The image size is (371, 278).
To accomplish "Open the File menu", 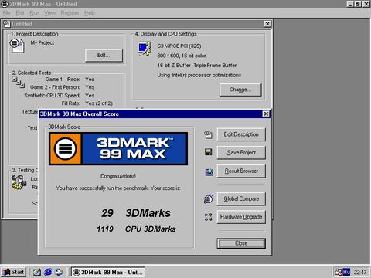I will [7, 13].
